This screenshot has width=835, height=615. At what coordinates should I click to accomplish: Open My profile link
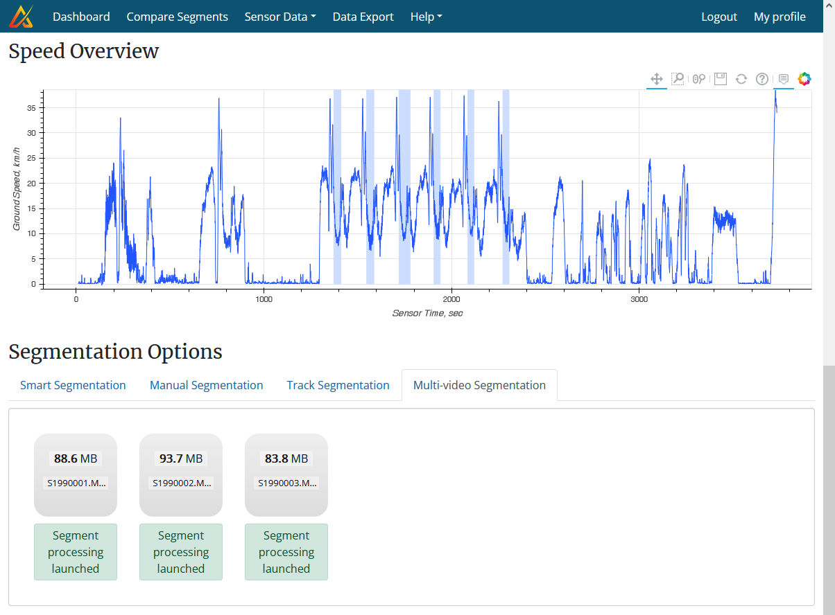pyautogui.click(x=780, y=17)
